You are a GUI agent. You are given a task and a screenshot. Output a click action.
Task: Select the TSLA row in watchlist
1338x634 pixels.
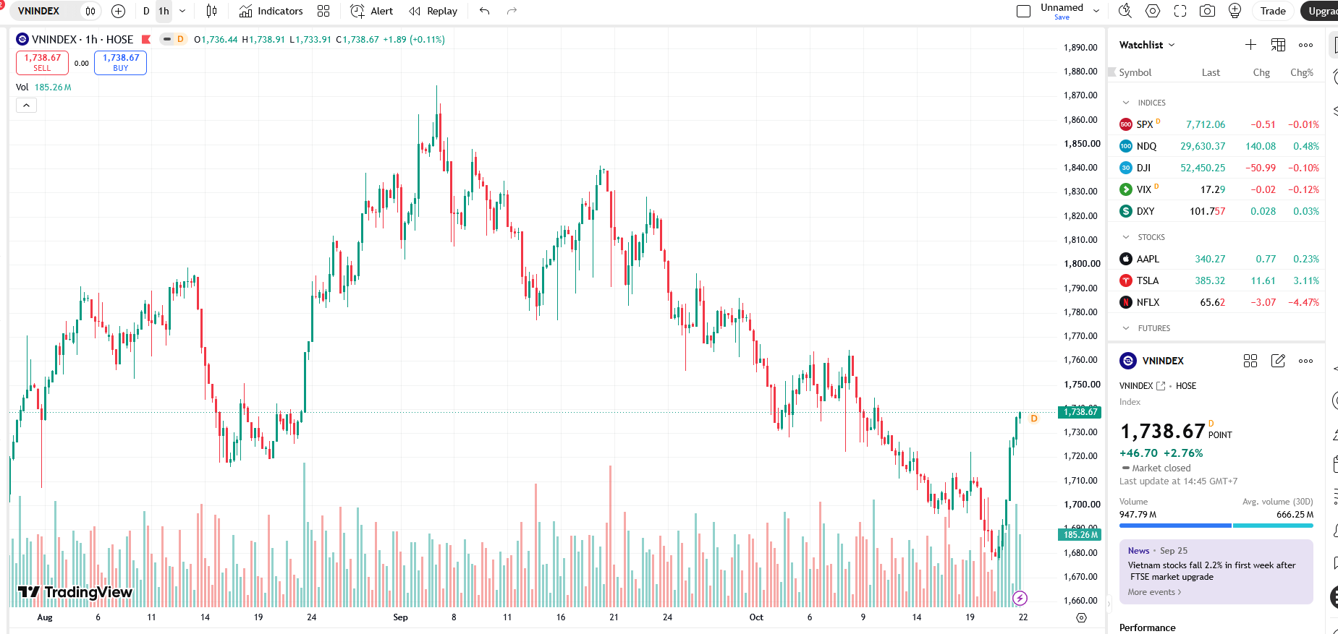[x=1219, y=280]
